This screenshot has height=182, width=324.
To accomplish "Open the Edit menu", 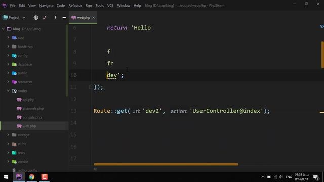I will [22, 6].
